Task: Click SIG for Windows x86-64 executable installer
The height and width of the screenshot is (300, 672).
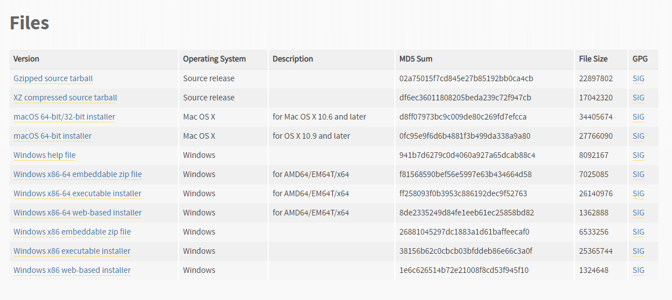Action: click(638, 193)
